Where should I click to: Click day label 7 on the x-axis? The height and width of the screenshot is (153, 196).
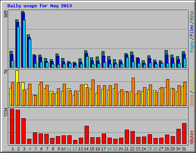click(x=47, y=149)
